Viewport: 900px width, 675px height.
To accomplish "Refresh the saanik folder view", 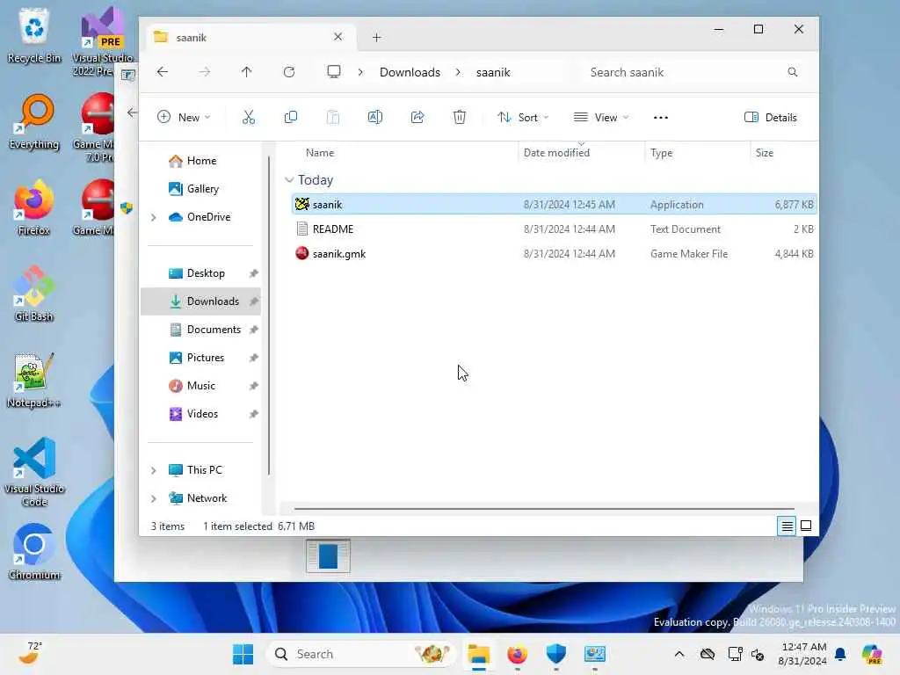I will (x=288, y=72).
